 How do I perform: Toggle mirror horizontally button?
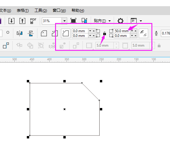click(20, 33)
